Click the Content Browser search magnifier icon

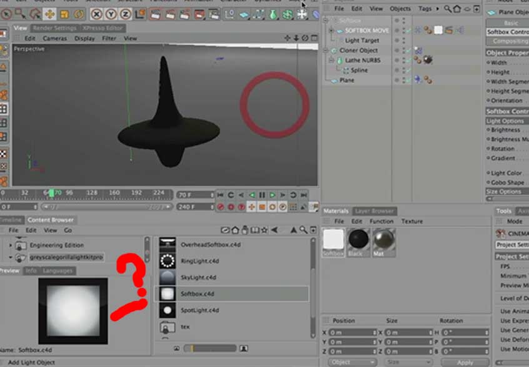point(303,230)
